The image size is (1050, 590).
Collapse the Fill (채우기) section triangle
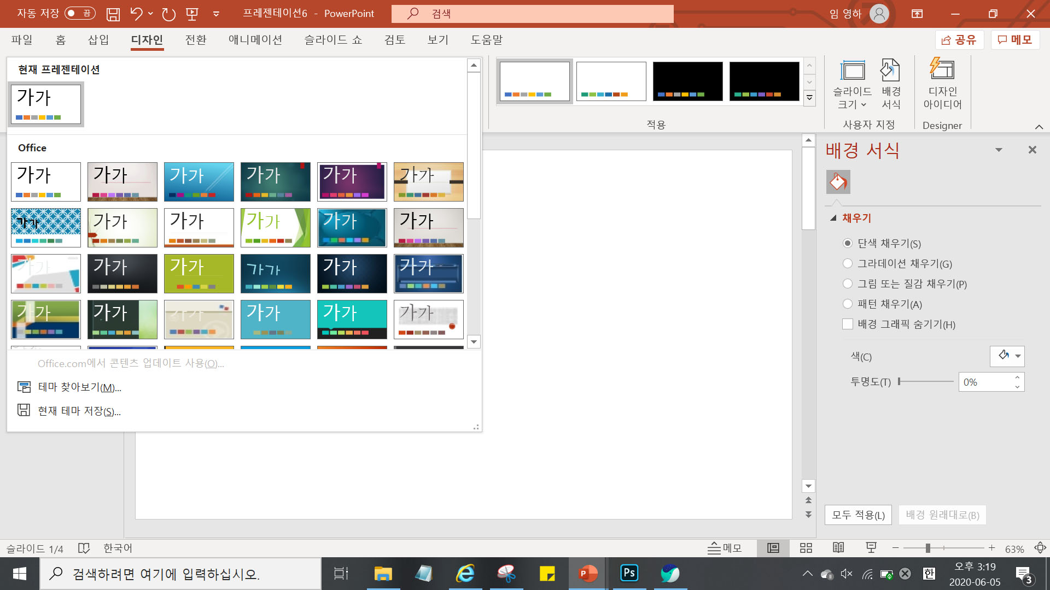[833, 218]
